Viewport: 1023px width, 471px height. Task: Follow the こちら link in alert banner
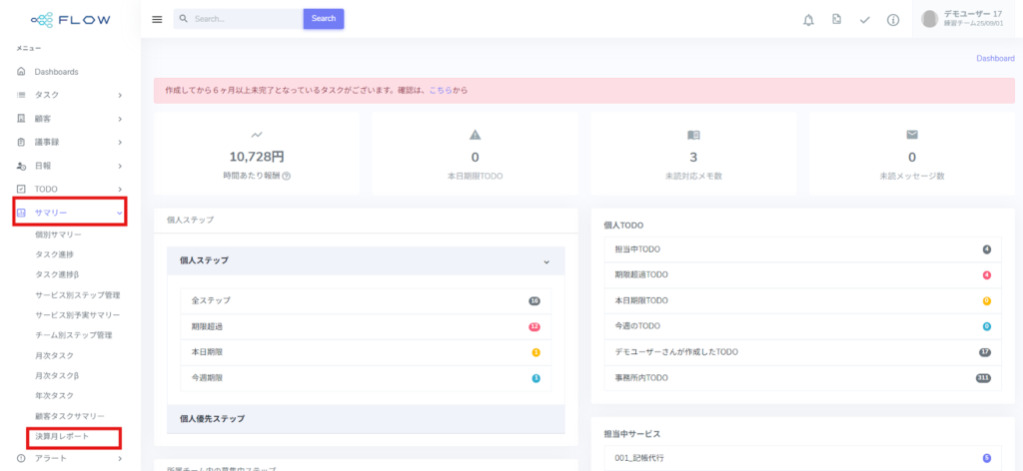441,91
